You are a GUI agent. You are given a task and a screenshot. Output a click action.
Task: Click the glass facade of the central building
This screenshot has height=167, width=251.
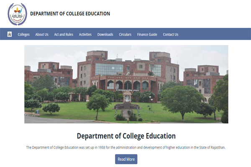tap(109, 69)
